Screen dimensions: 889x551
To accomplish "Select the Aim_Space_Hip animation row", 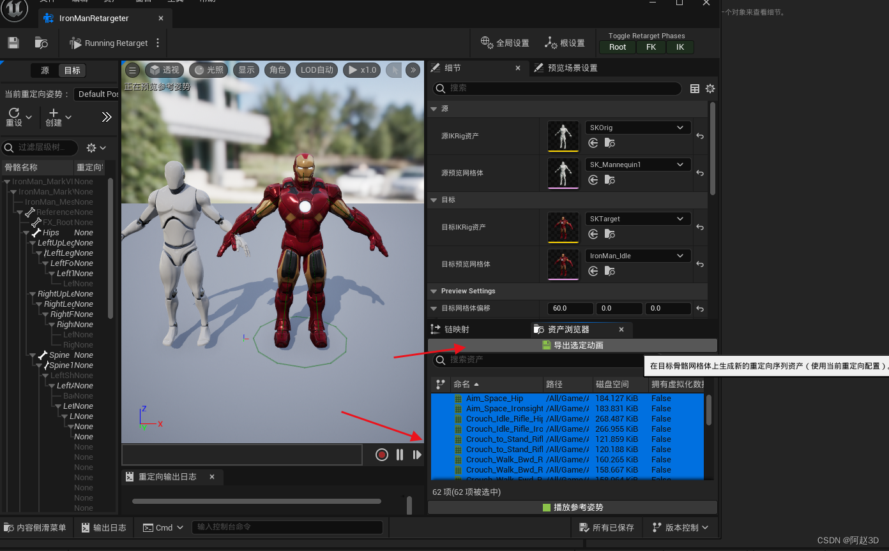I will [x=567, y=399].
